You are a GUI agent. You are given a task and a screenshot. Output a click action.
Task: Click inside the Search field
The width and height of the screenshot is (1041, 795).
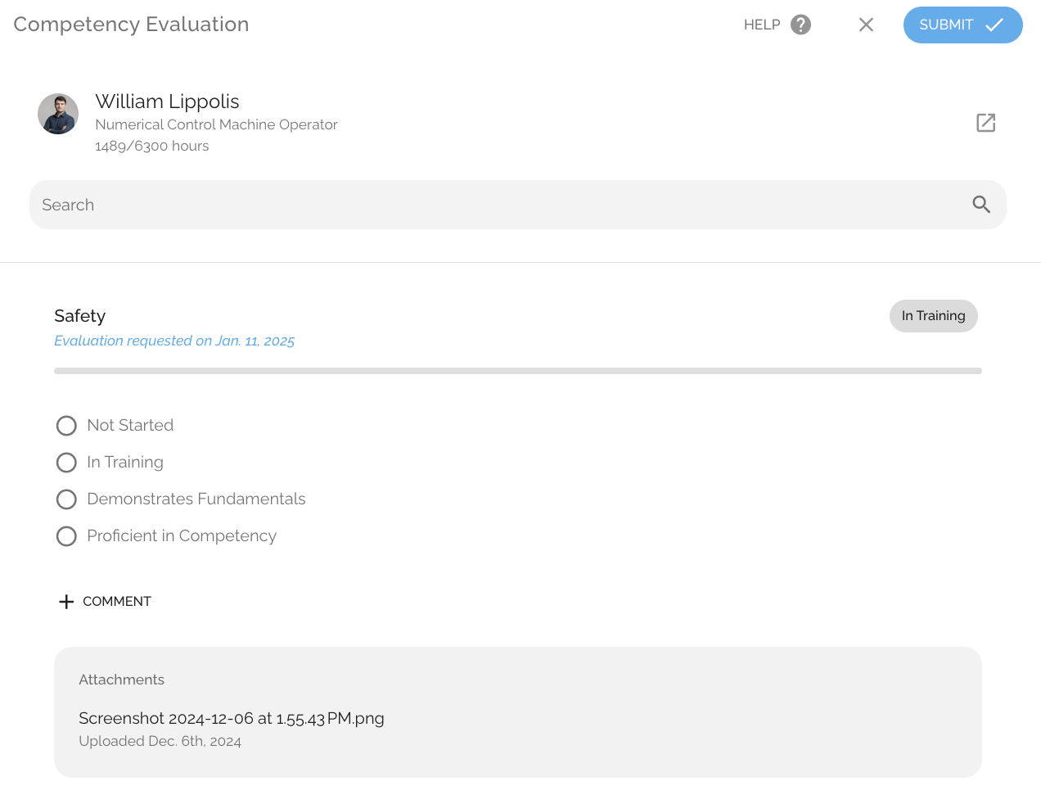coord(327,204)
